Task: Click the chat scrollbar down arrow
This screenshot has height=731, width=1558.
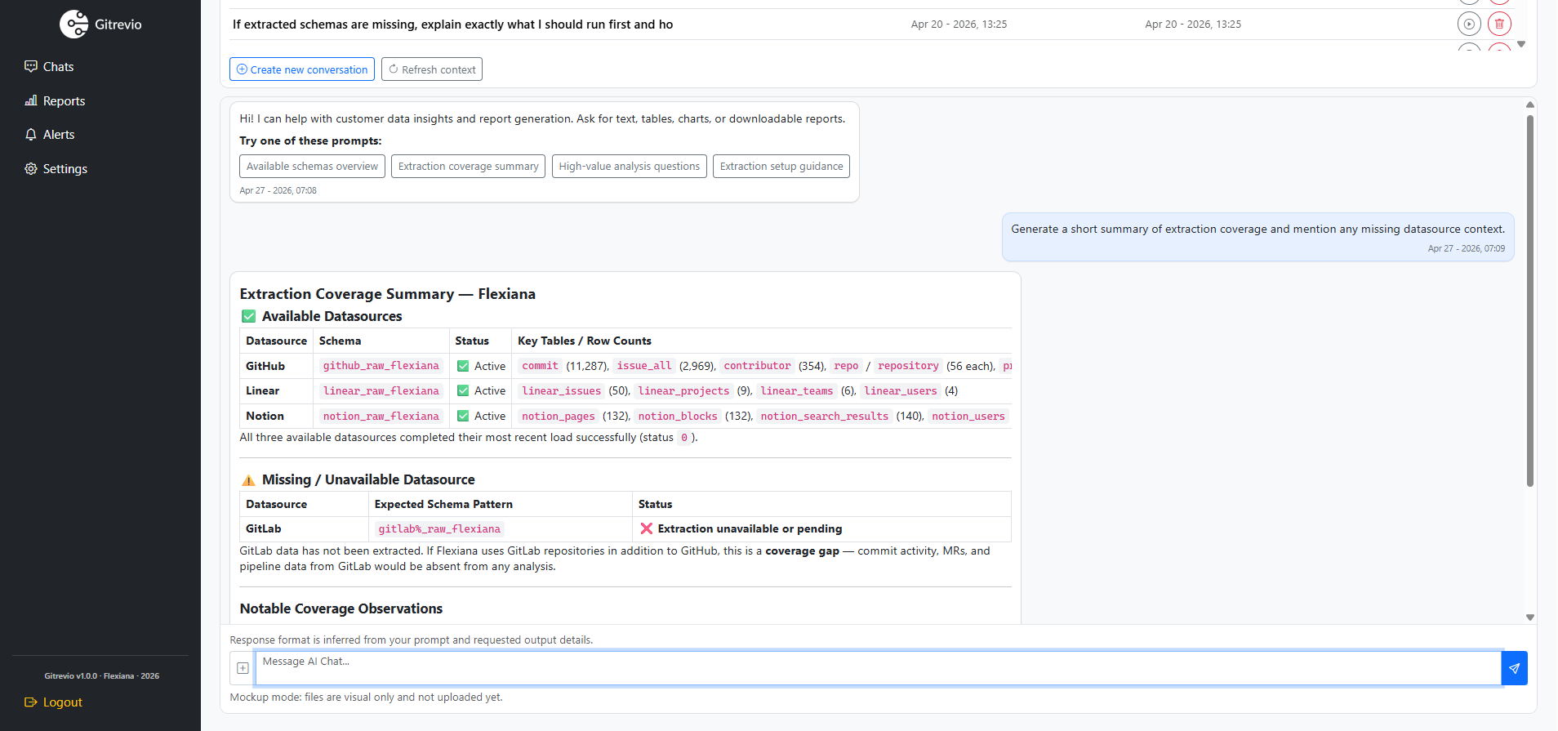Action: click(x=1530, y=617)
